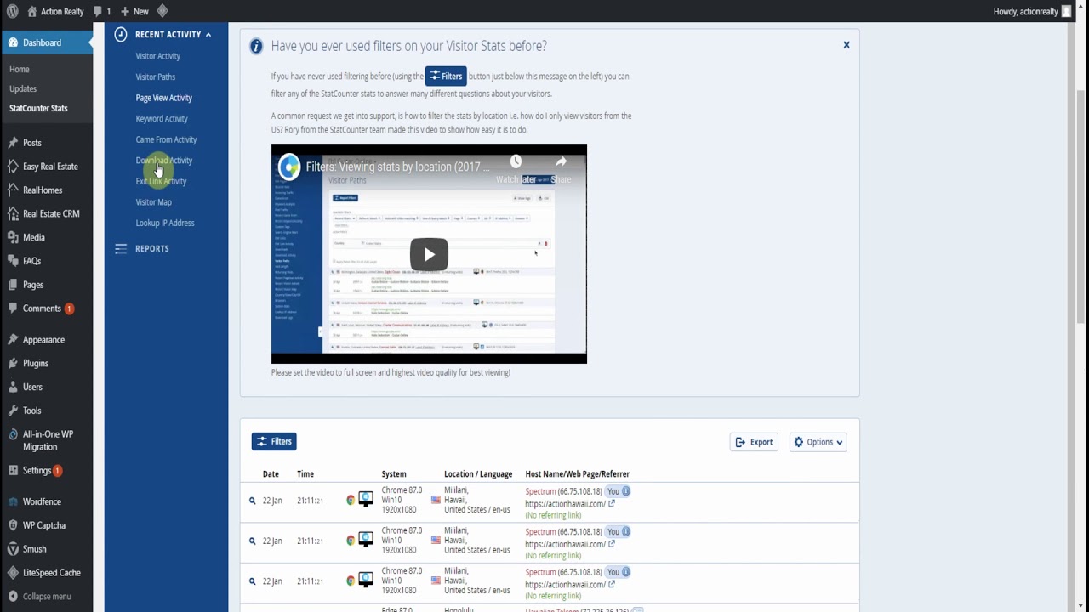Open Visitor Activity in sidebar
Image resolution: width=1089 pixels, height=612 pixels.
tap(158, 56)
